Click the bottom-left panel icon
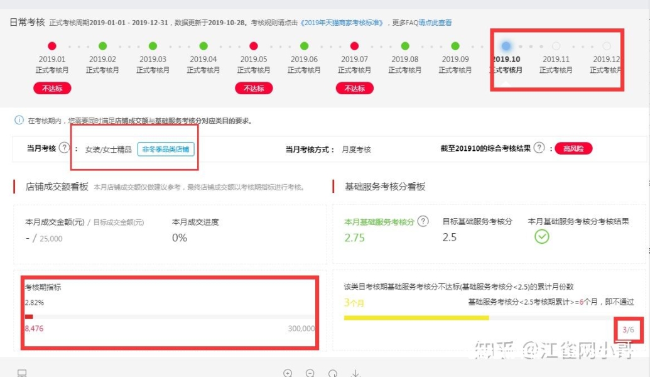The image size is (650, 377). point(22,373)
